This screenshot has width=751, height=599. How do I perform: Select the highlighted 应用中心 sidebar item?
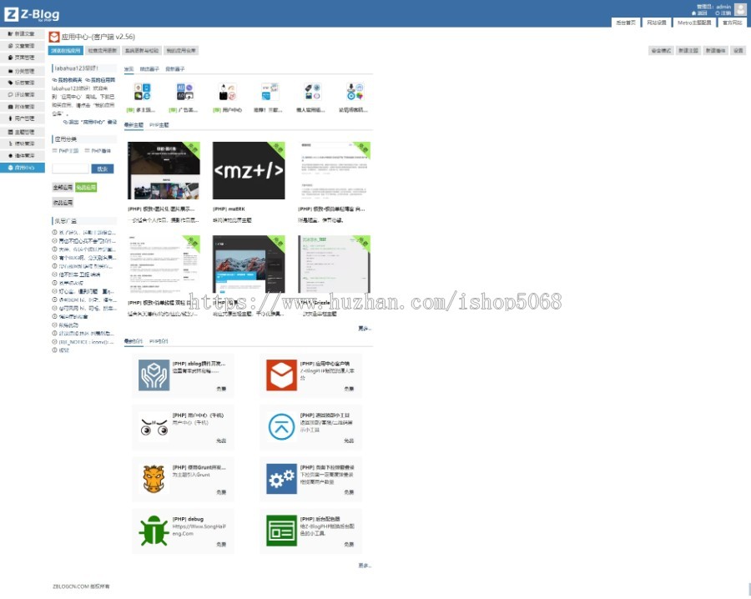pyautogui.click(x=23, y=168)
